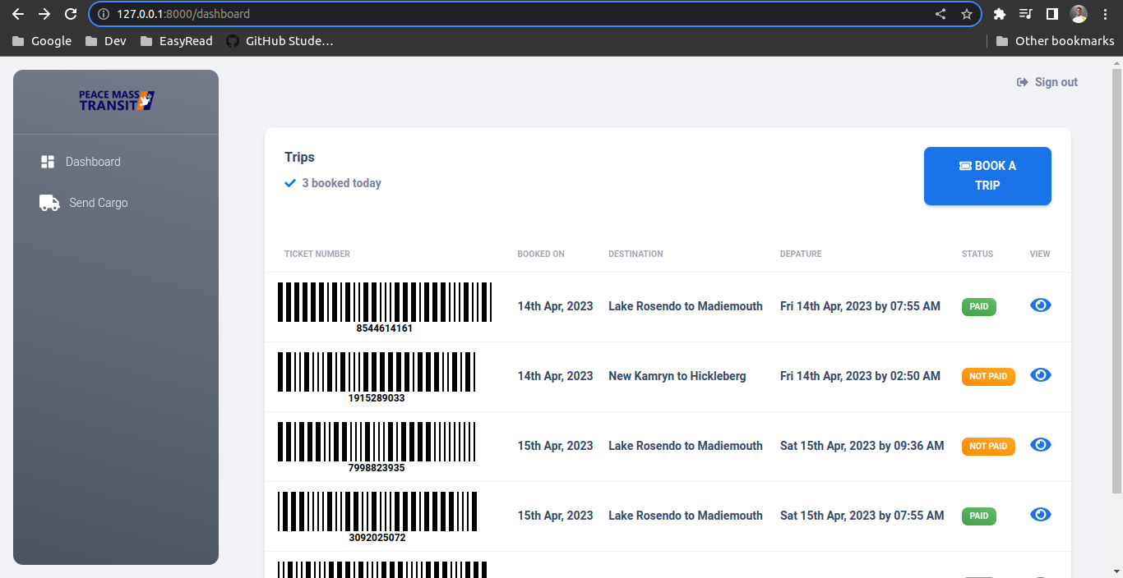Click Depature column header
Viewport: 1123px width, 578px height.
click(x=801, y=255)
